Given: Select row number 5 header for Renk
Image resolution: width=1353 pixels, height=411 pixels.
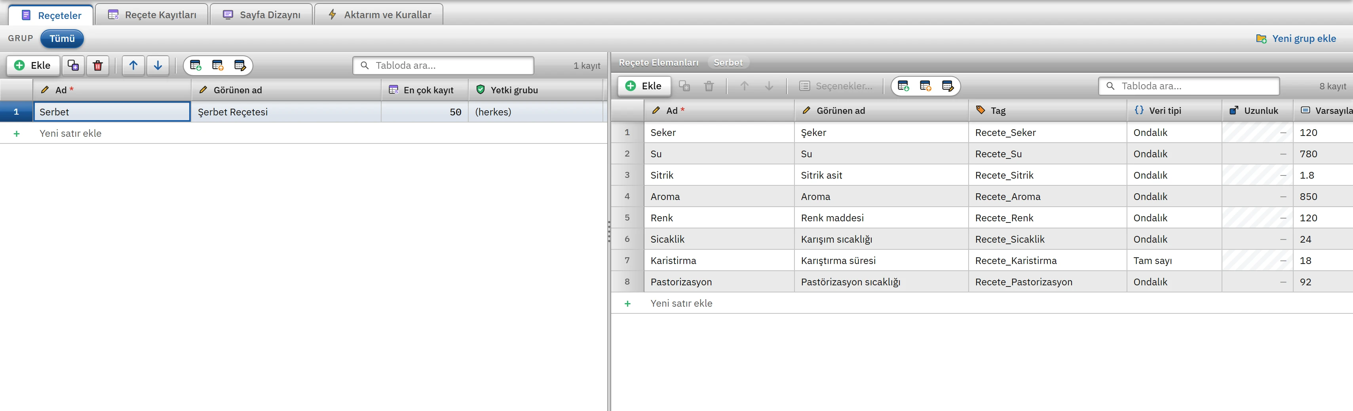Looking at the screenshot, I should 627,218.
